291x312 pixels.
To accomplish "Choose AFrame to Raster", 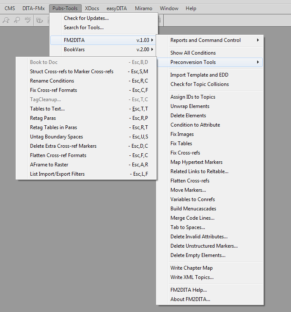I will (x=86, y=165).
